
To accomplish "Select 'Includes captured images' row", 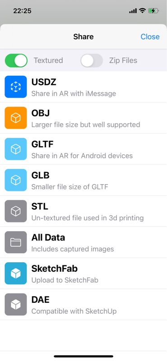I will pyautogui.click(x=83, y=242).
